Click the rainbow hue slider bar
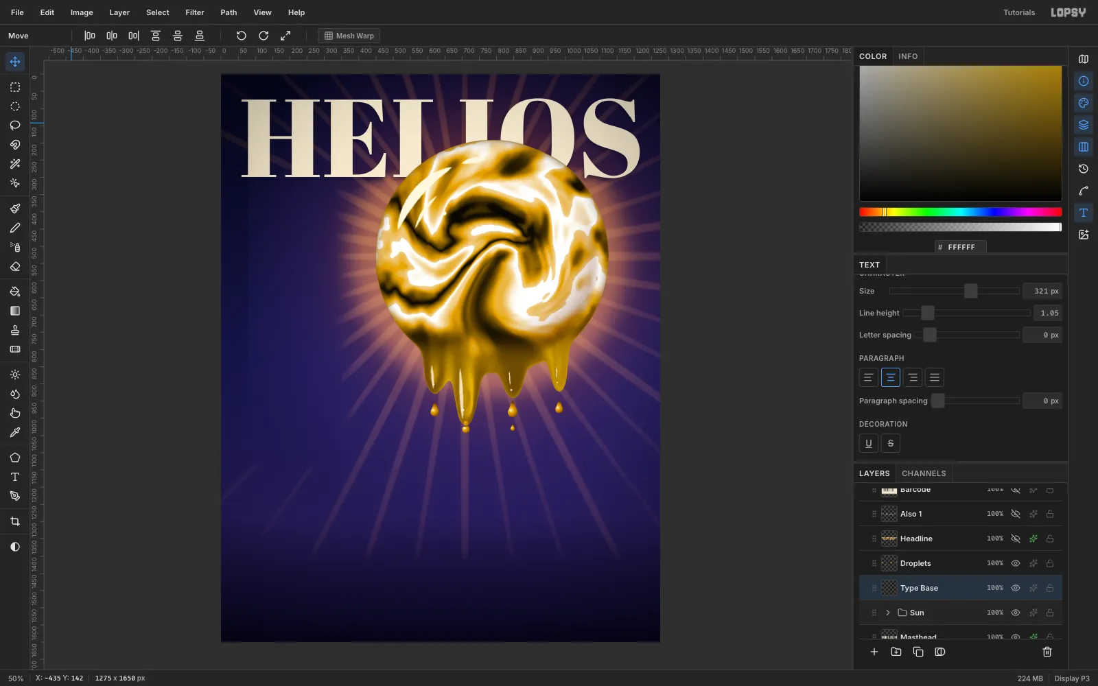 click(961, 212)
